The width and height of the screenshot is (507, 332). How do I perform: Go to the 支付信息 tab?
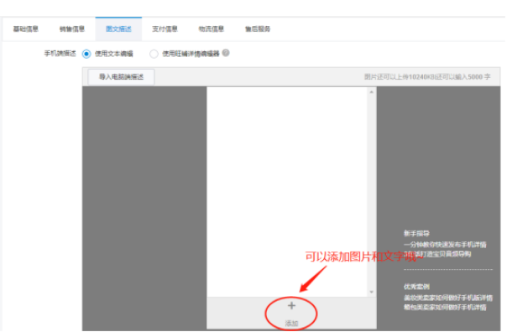point(165,29)
